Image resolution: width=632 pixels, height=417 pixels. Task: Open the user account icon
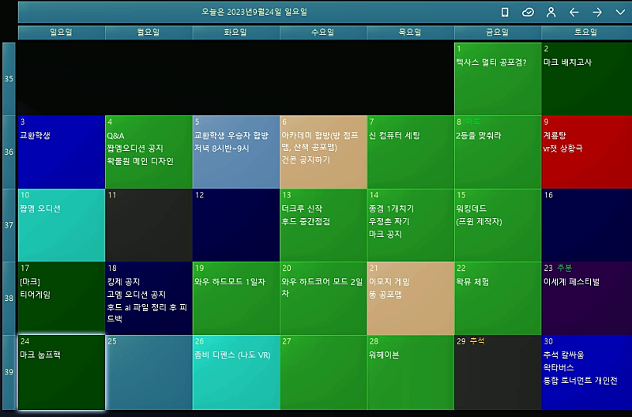pyautogui.click(x=551, y=13)
